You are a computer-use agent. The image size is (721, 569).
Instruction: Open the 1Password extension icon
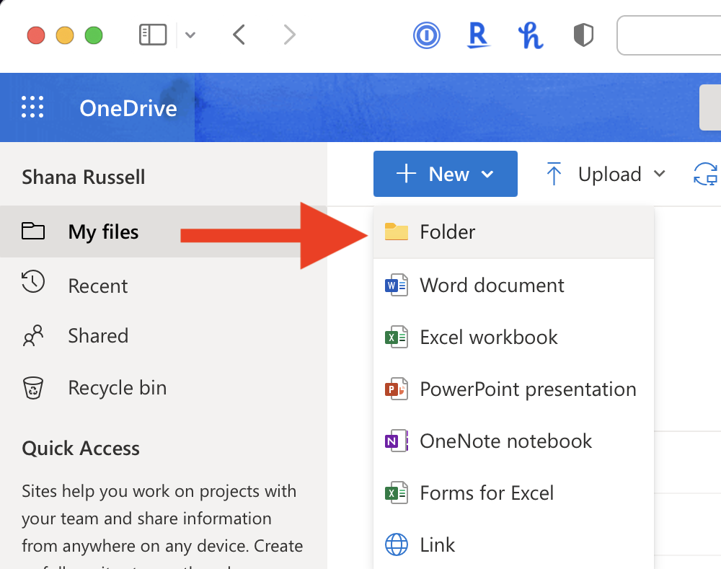(x=427, y=35)
